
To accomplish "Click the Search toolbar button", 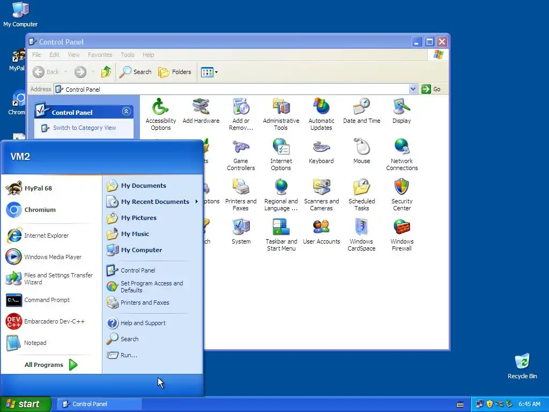I will click(x=136, y=72).
